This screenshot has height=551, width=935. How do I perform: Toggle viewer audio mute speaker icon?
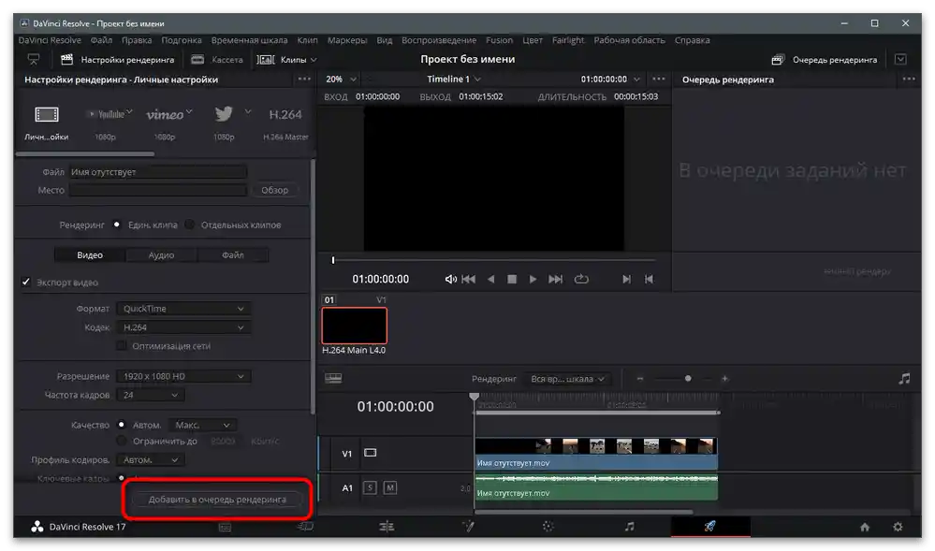click(x=450, y=279)
